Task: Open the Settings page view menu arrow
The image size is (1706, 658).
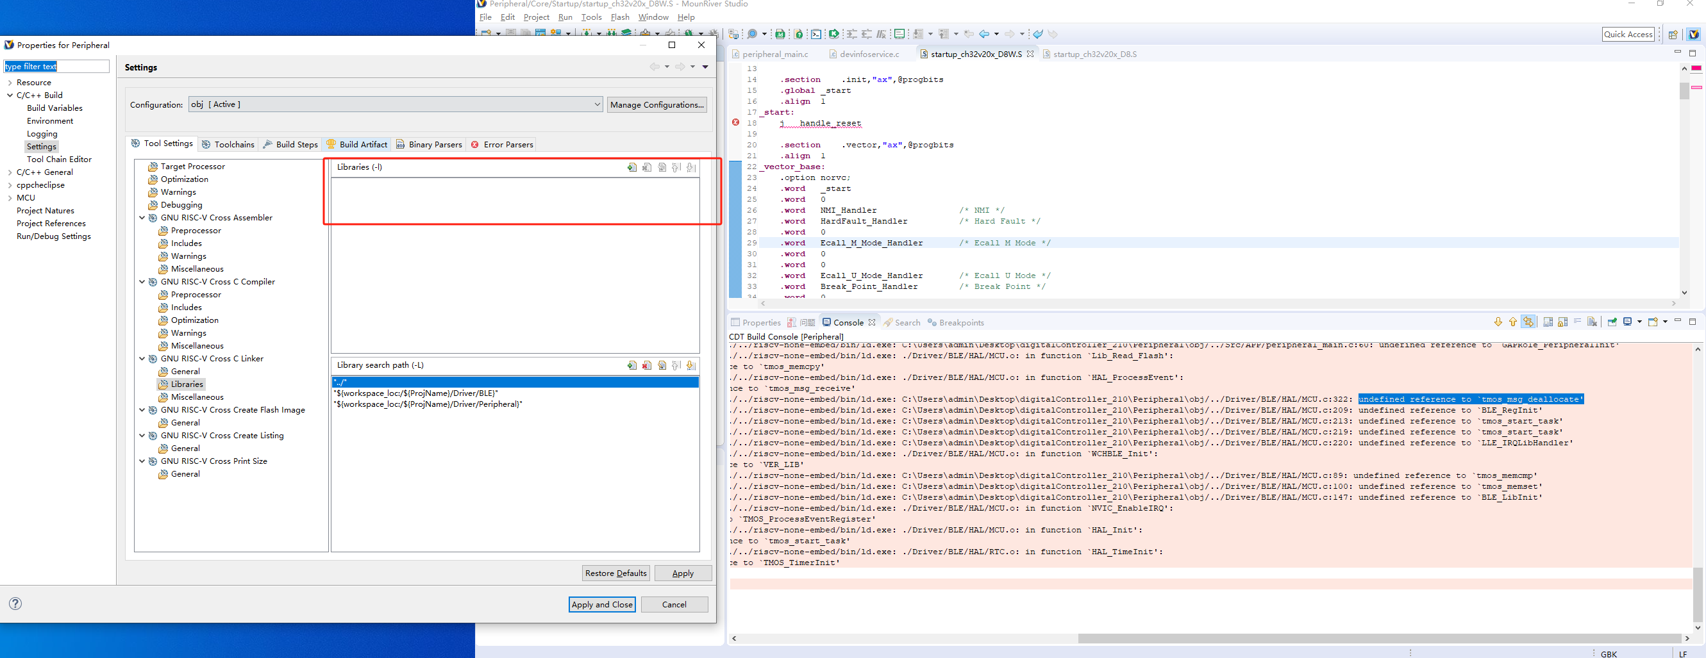Action: click(705, 67)
